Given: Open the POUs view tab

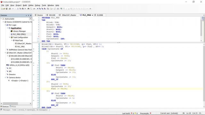Looking at the screenshot, I should (x=13, y=106).
